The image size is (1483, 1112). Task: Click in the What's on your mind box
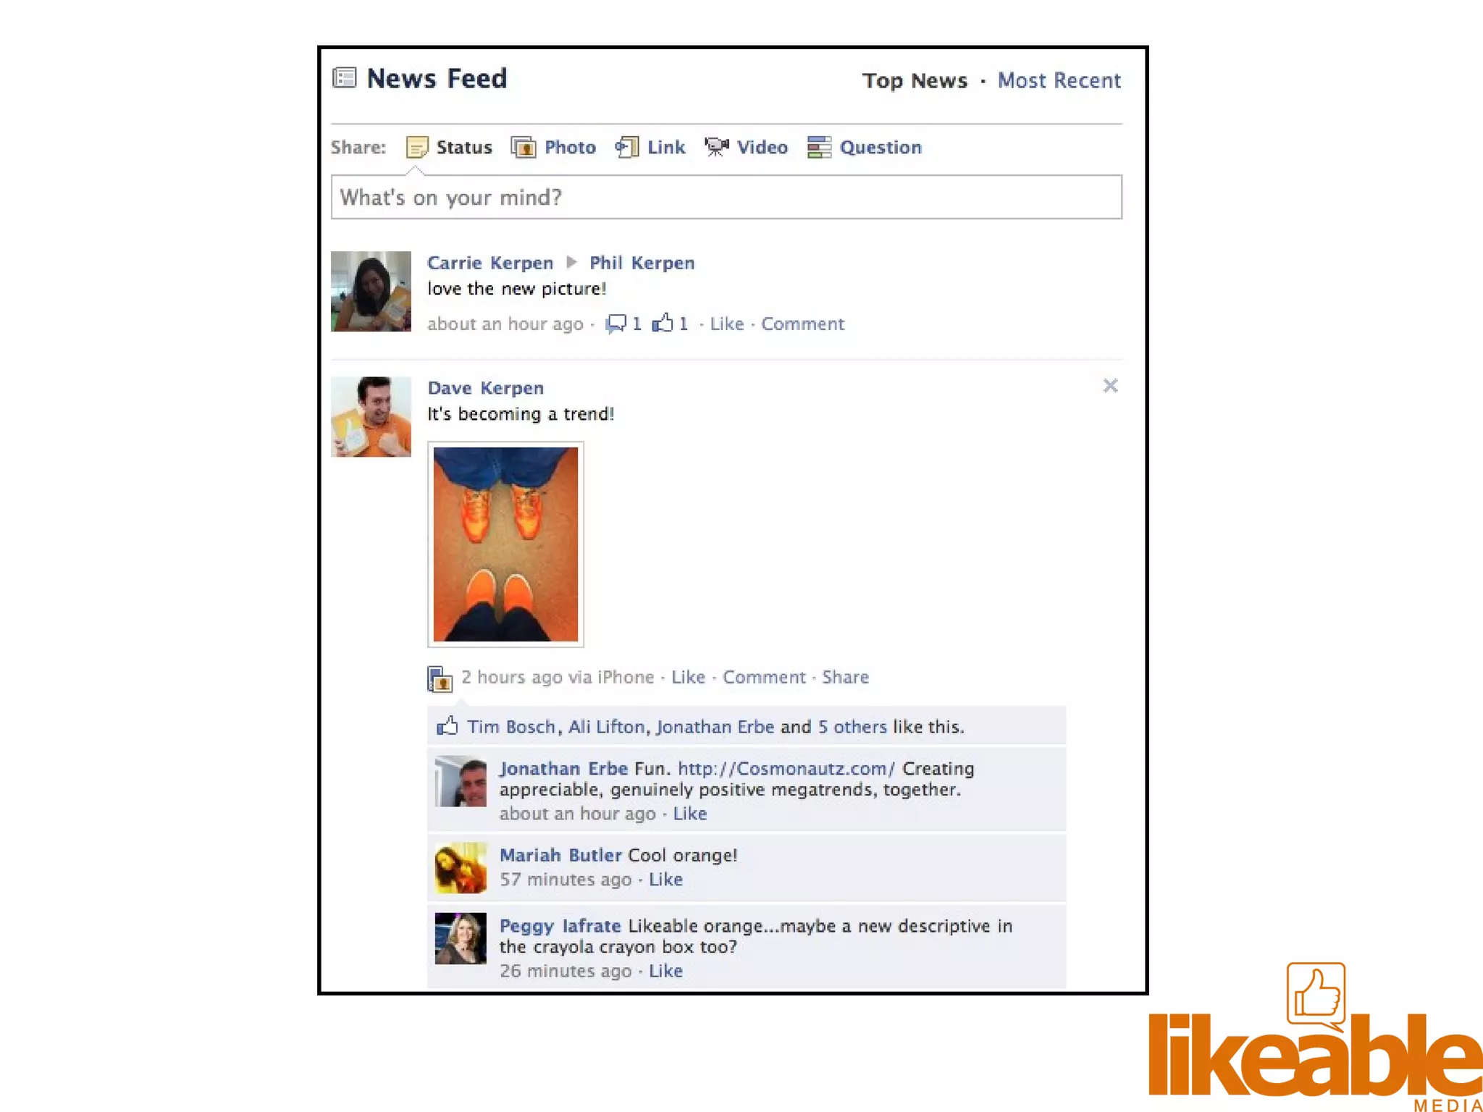[x=726, y=197]
